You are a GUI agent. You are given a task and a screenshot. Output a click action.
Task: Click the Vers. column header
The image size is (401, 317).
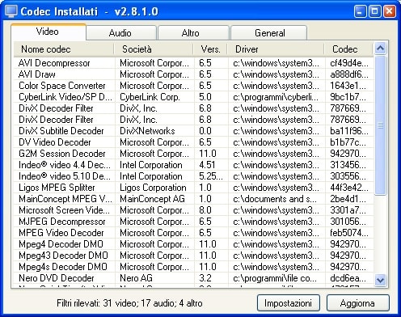(210, 49)
